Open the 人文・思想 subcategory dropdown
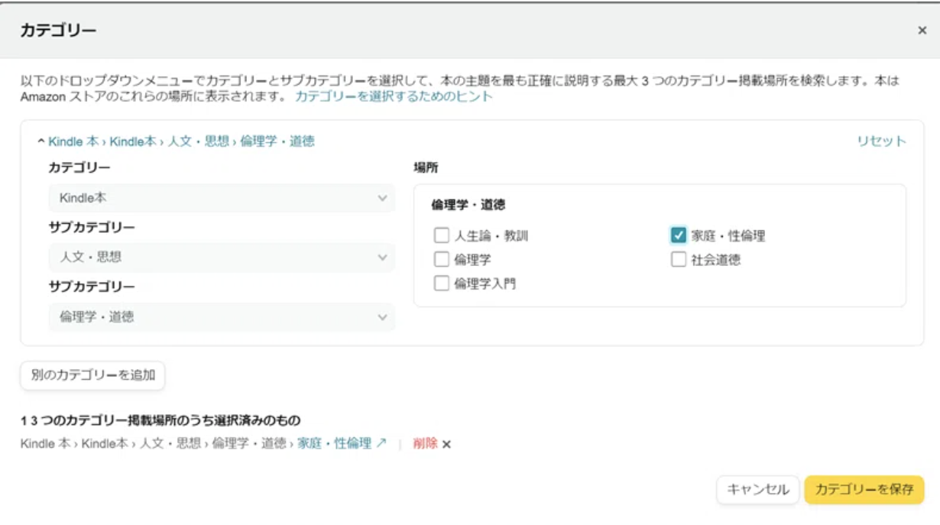This screenshot has height=525, width=940. coord(222,258)
